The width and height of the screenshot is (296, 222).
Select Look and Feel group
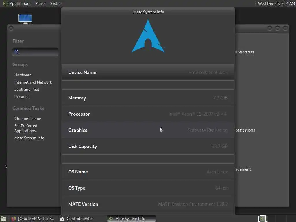(27, 89)
